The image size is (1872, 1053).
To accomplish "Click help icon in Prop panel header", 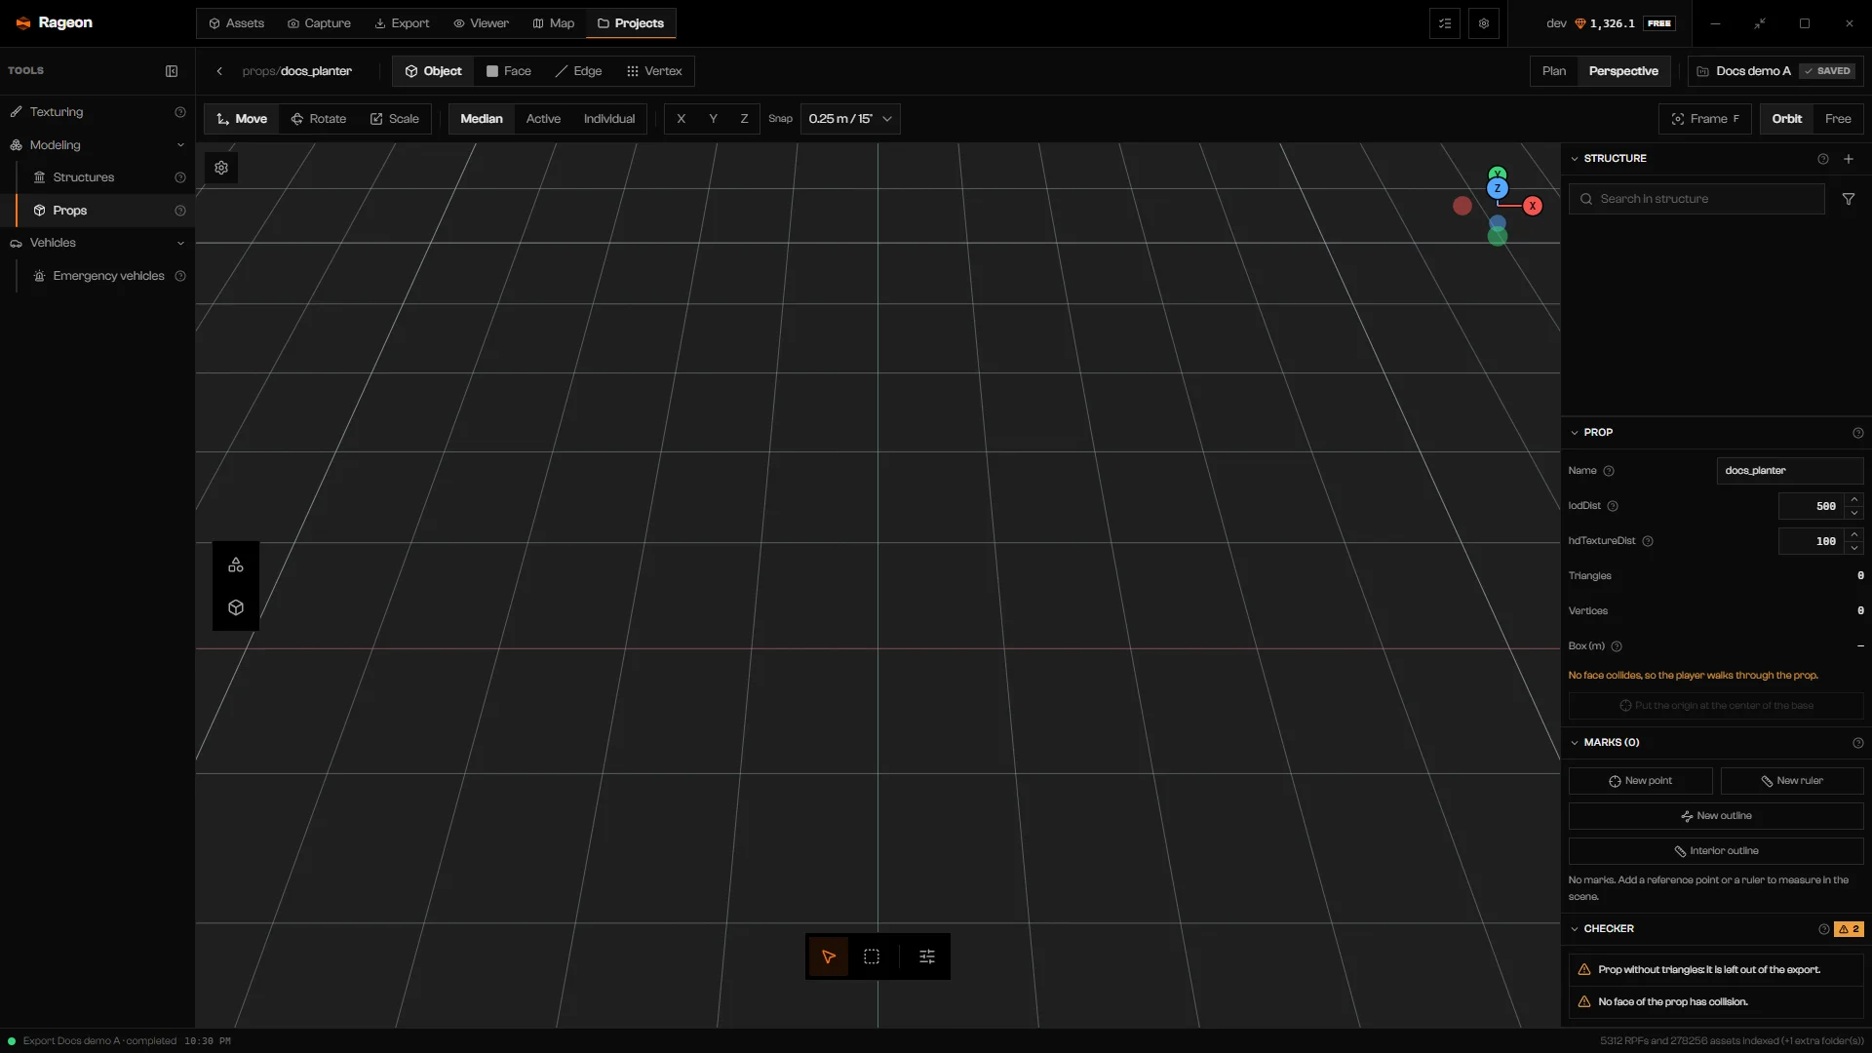I will (1858, 433).
